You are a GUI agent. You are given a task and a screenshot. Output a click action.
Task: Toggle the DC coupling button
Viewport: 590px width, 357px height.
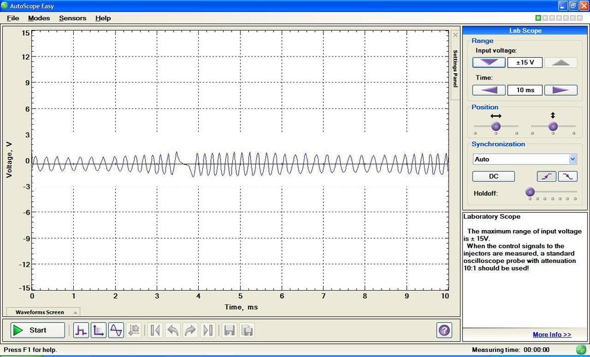493,176
